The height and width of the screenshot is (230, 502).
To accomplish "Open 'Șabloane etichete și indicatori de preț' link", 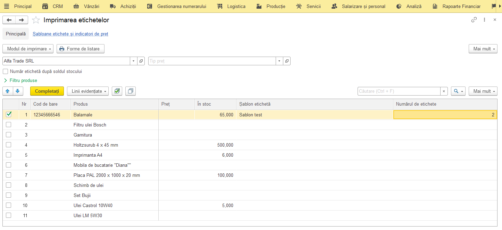I will [70, 34].
